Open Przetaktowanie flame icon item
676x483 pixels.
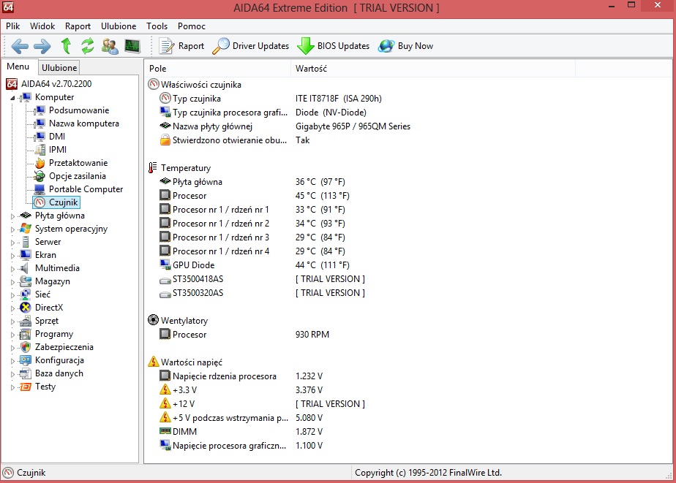click(40, 163)
